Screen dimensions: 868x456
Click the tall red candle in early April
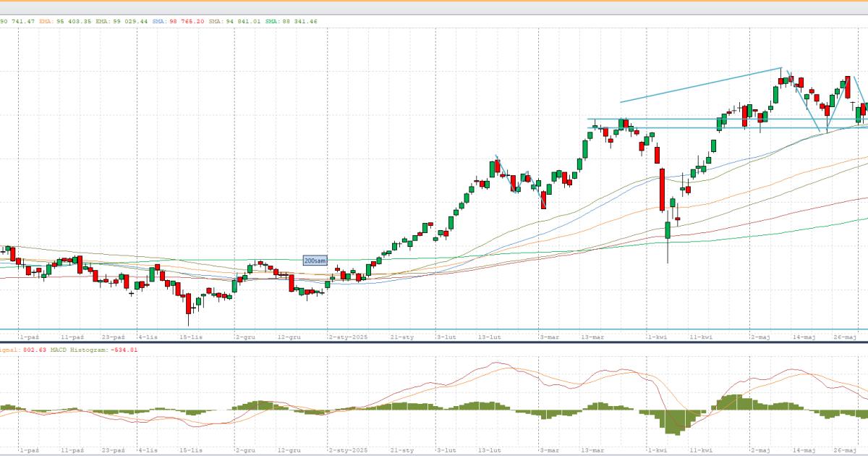click(x=662, y=188)
